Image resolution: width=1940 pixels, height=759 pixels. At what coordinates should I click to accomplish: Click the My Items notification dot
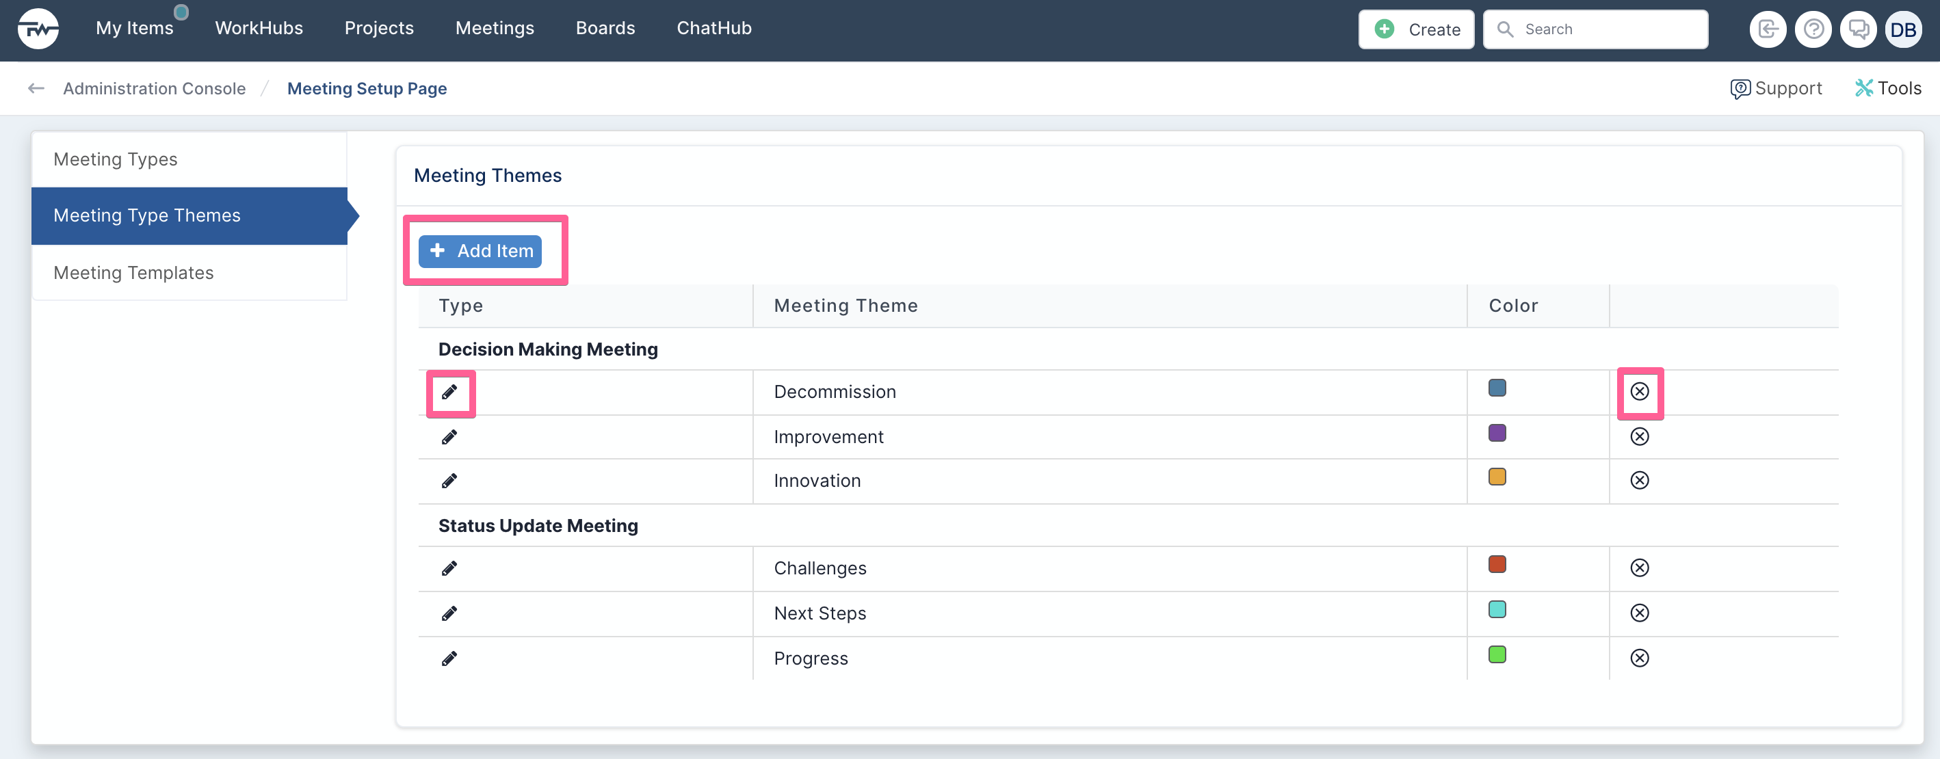tap(181, 12)
